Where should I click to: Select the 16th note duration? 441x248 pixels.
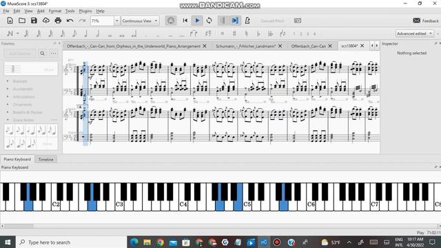(x=62, y=34)
